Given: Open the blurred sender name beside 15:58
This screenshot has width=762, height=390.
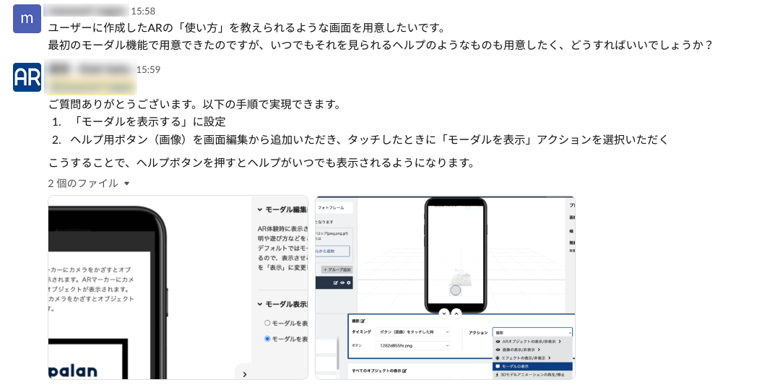Looking at the screenshot, I should click(86, 10).
